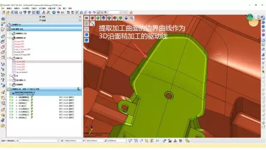Tick the copy_1_Groupe_000 checkbox

tap(13, 49)
